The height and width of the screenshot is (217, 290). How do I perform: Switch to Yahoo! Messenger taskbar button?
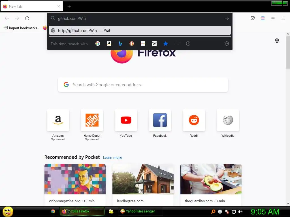point(140,211)
